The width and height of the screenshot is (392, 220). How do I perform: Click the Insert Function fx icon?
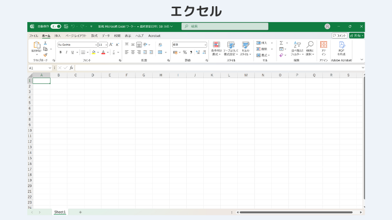[x=71, y=68]
